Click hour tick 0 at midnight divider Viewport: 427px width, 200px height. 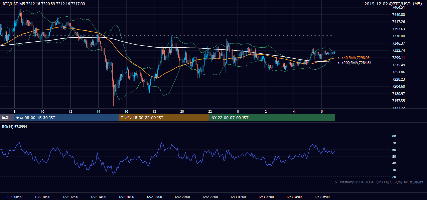point(238,111)
